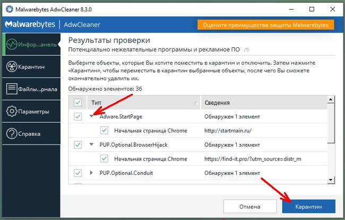Viewport: 345px width, 220px height.
Task: Select the Adware.StartPage row label
Action: click(121, 116)
